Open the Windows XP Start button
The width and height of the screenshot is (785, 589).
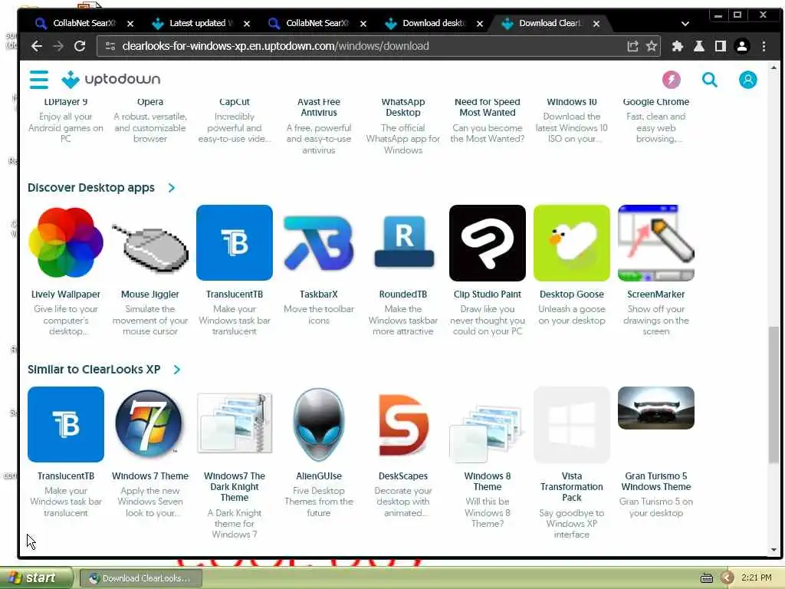[x=36, y=578]
